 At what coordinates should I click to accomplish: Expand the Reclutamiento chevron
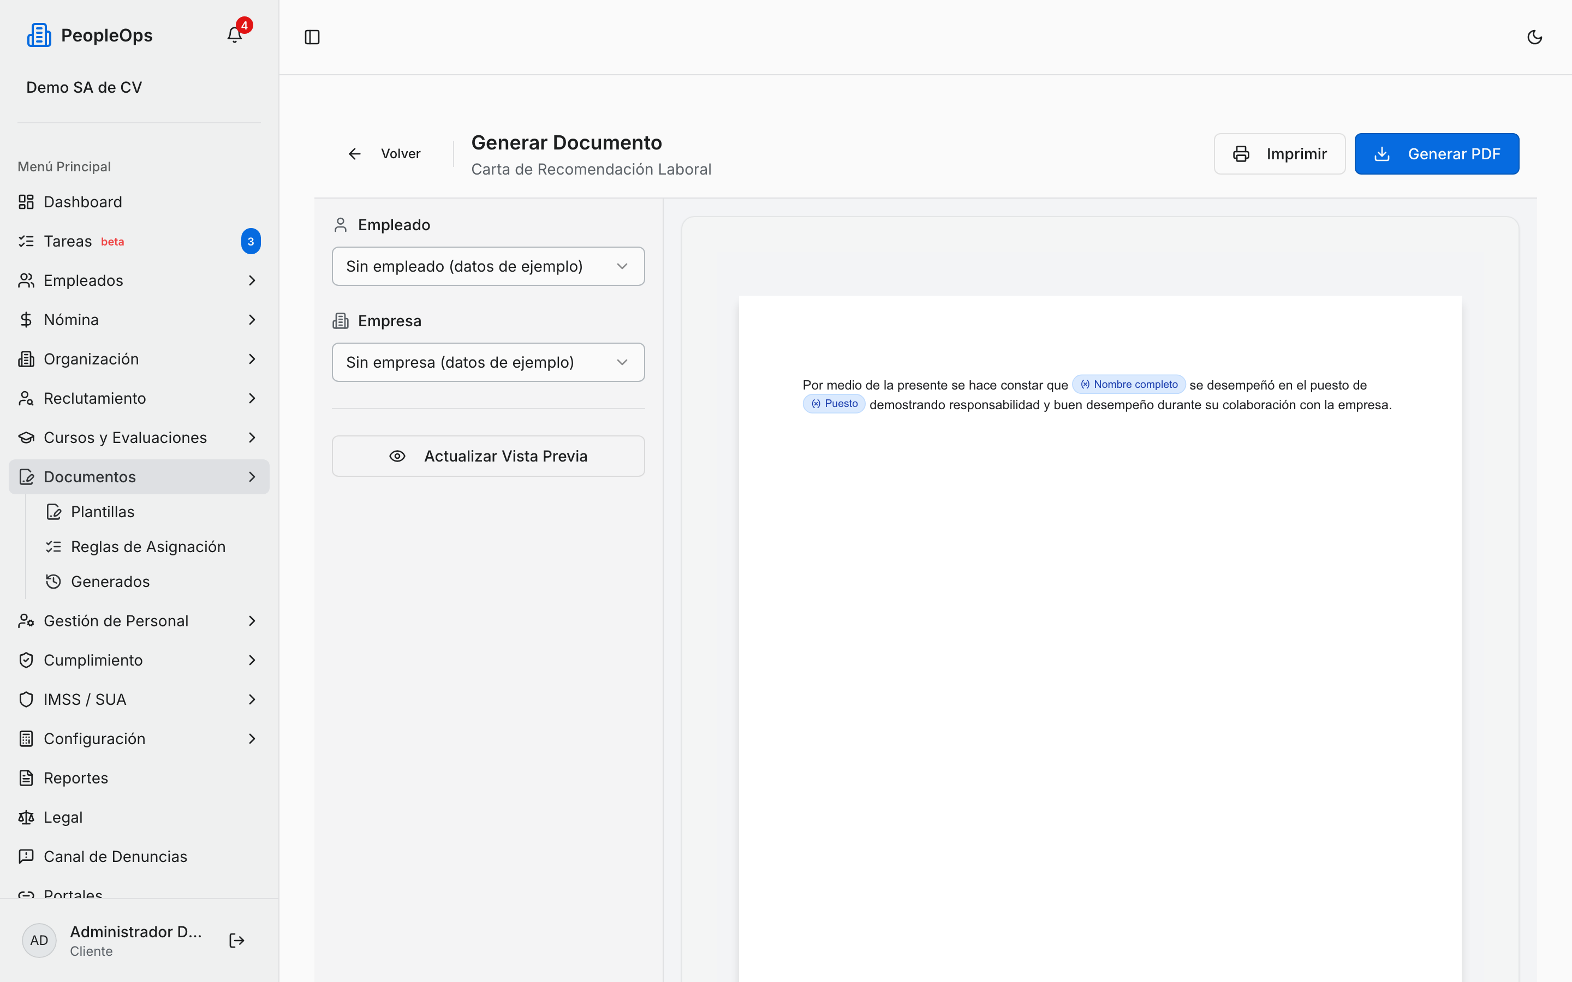coord(252,398)
